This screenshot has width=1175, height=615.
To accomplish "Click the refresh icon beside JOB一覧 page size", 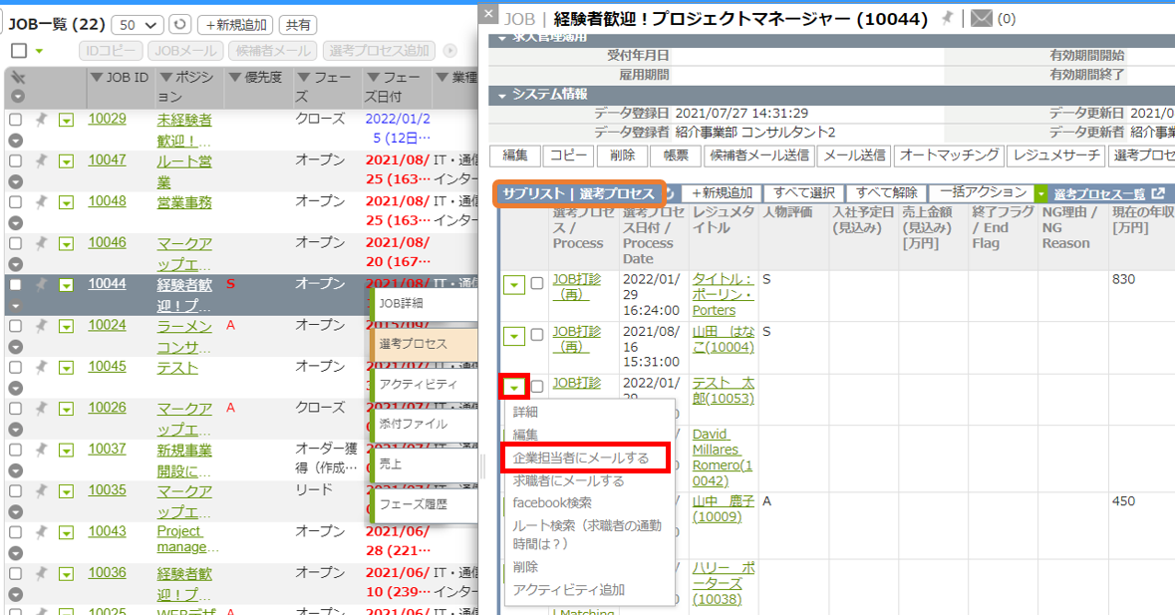I will coord(179,24).
